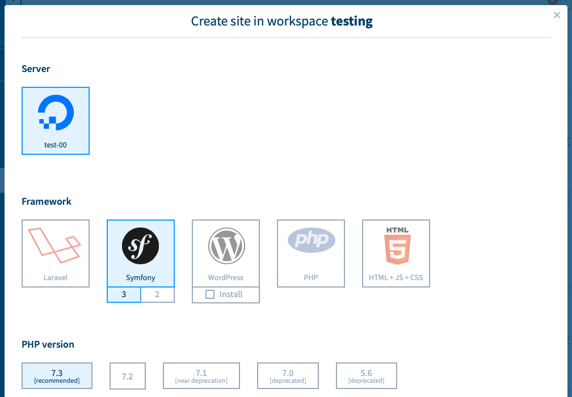572x397 pixels.
Task: Select PHP version 7.0 deprecated
Action: 288,376
